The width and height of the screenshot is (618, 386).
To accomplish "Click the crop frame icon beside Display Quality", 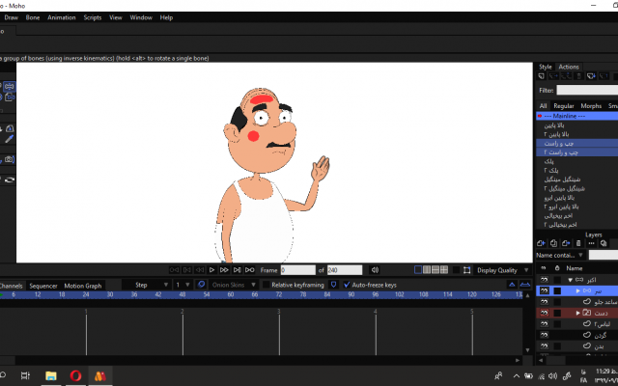I will pos(466,270).
